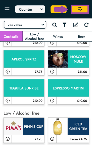
Task: Switch to Low / Alcohol free tab
Action: [x=34, y=37]
